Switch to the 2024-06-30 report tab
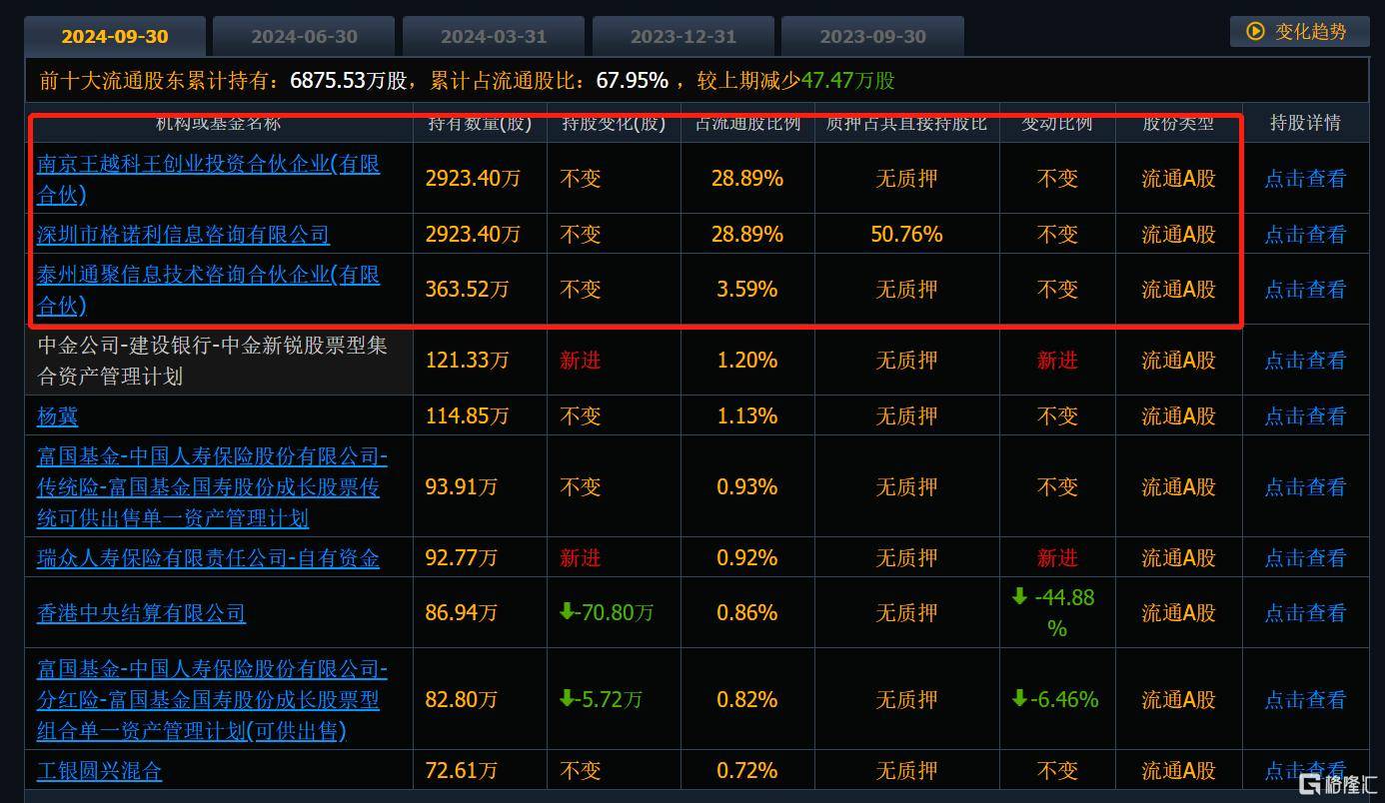This screenshot has height=803, width=1385. pos(304,36)
